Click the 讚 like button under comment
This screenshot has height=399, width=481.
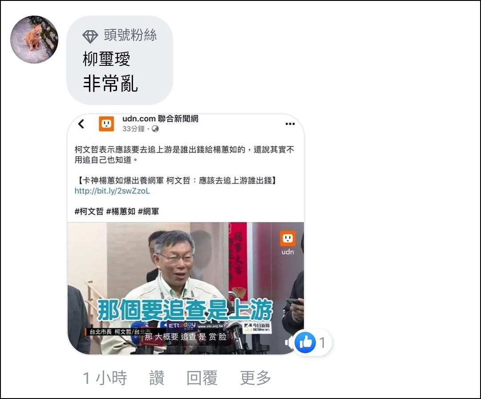pos(157,378)
